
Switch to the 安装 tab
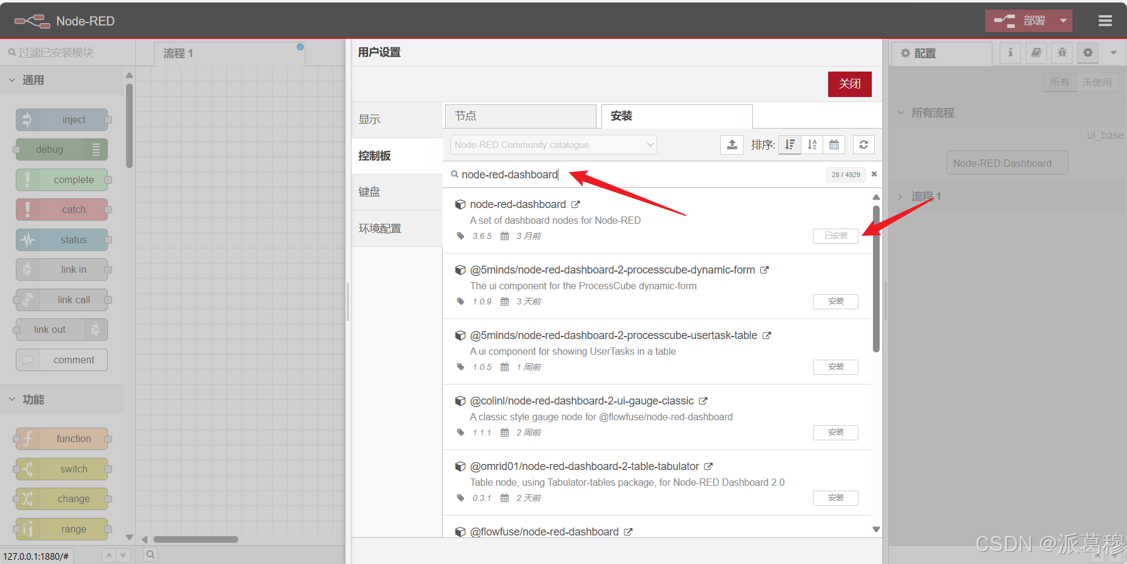(677, 116)
